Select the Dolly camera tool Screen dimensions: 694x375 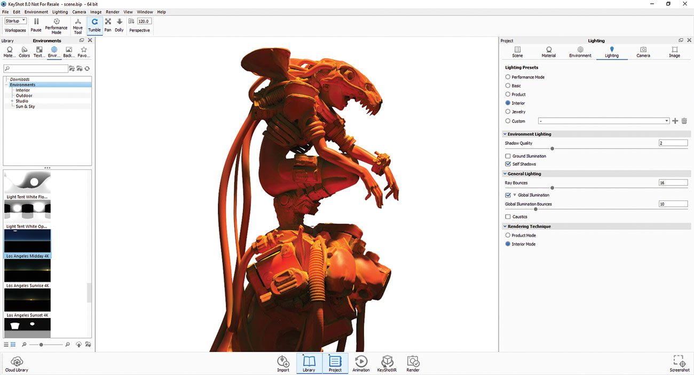click(119, 25)
